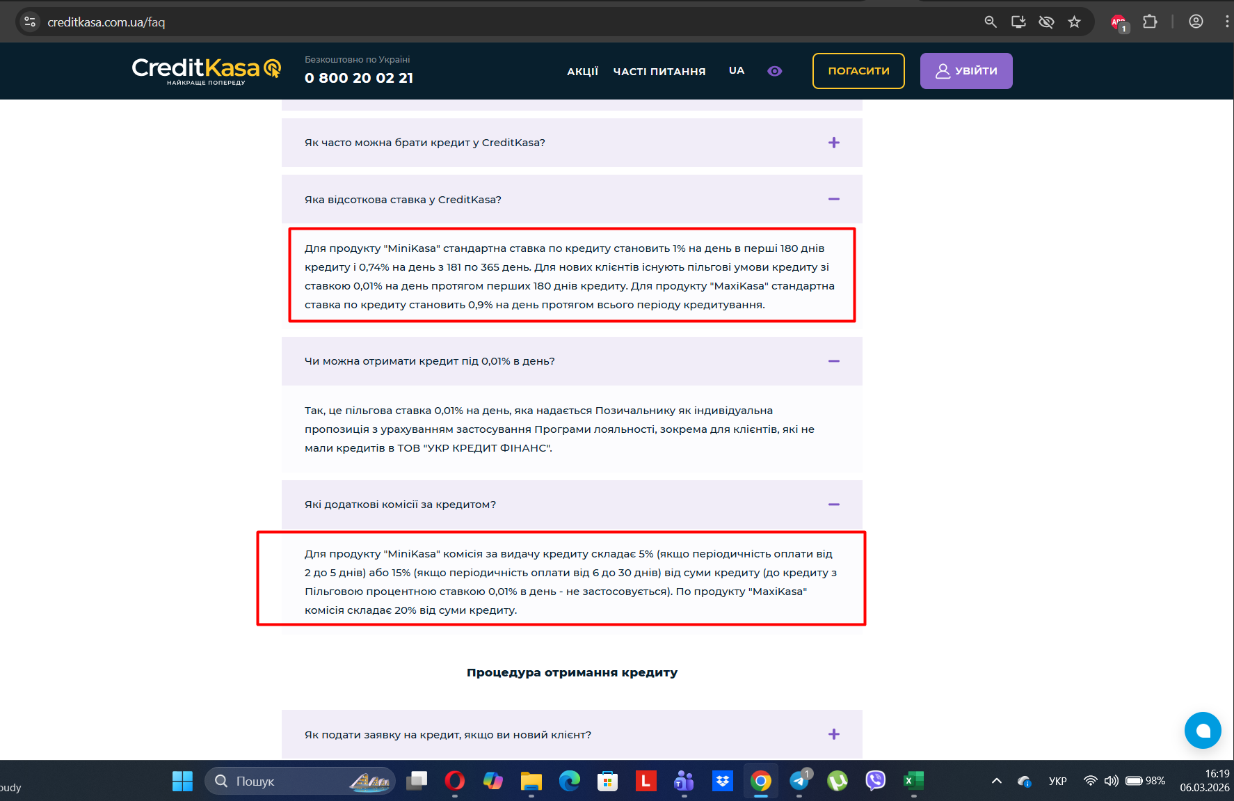Click the CreditKasa logo
The width and height of the screenshot is (1234, 801).
(207, 71)
